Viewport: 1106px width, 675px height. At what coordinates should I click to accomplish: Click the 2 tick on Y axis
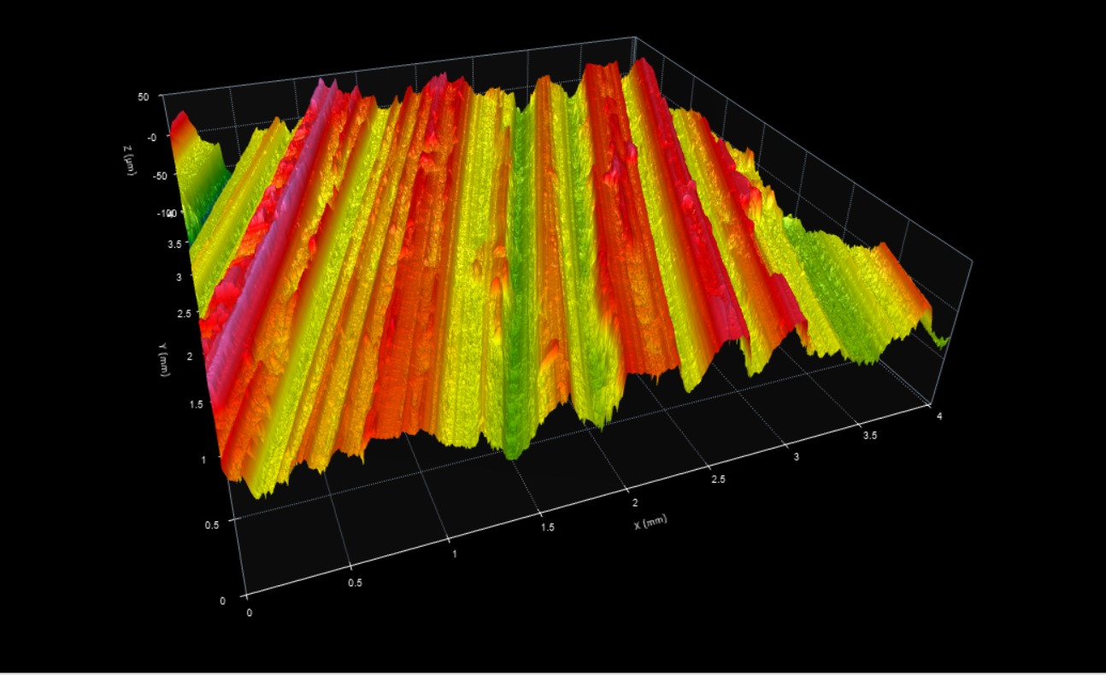[x=191, y=355]
